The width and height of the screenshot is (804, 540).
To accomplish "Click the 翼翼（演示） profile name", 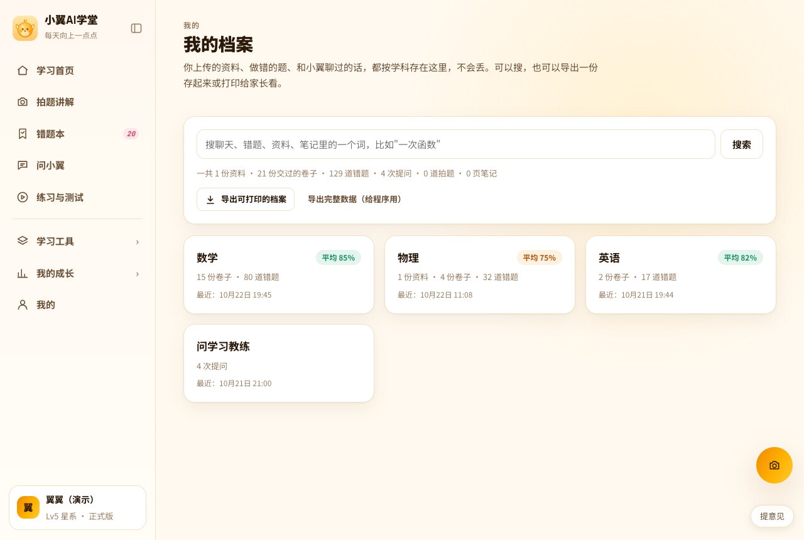I will (70, 500).
